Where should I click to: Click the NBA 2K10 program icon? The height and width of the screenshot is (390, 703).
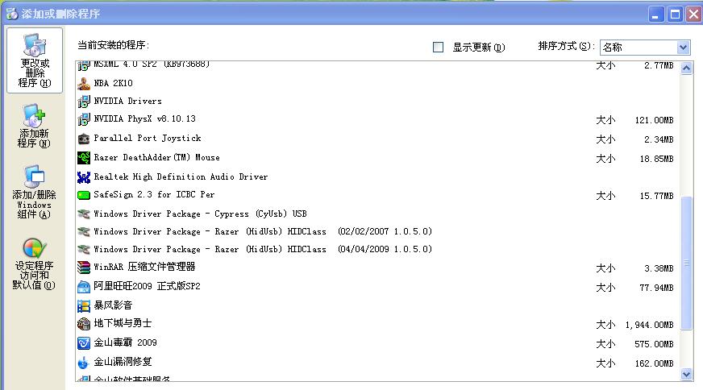[83, 84]
